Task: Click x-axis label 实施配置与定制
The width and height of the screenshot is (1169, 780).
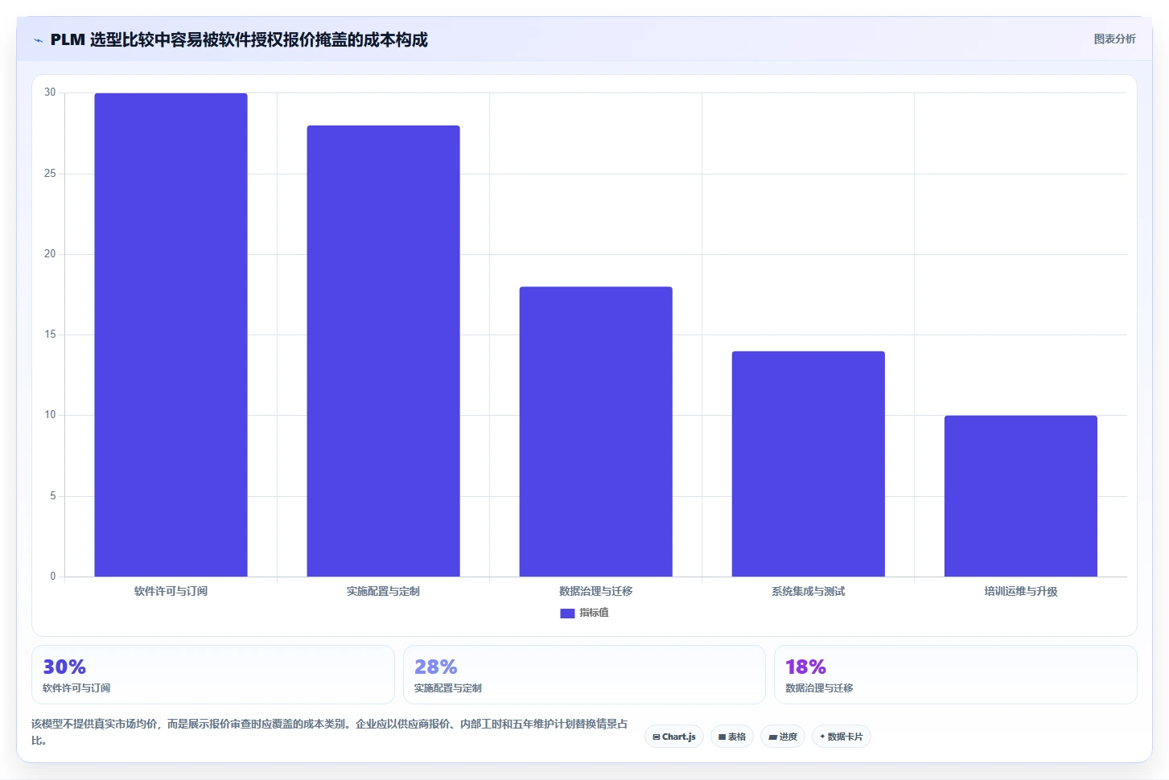Action: pos(383,591)
